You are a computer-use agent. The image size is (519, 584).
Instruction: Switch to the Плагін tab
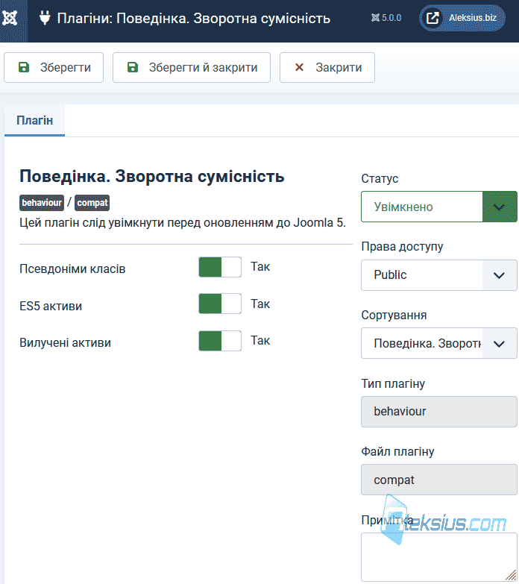pyautogui.click(x=34, y=120)
